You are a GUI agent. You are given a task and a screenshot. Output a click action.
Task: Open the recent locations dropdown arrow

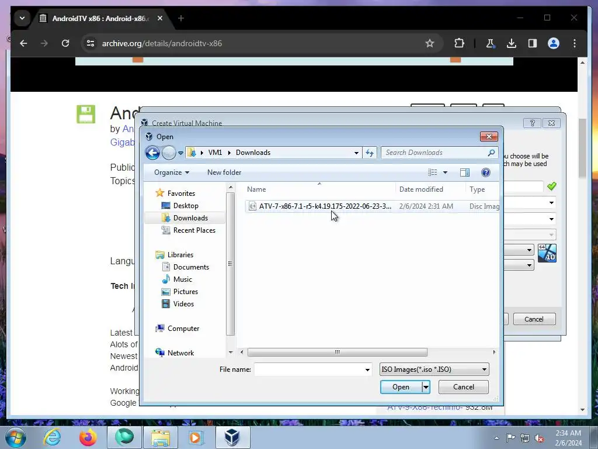pyautogui.click(x=180, y=153)
